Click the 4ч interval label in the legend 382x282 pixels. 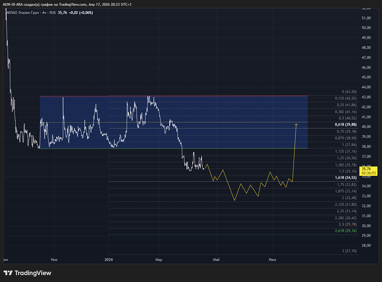(44, 13)
